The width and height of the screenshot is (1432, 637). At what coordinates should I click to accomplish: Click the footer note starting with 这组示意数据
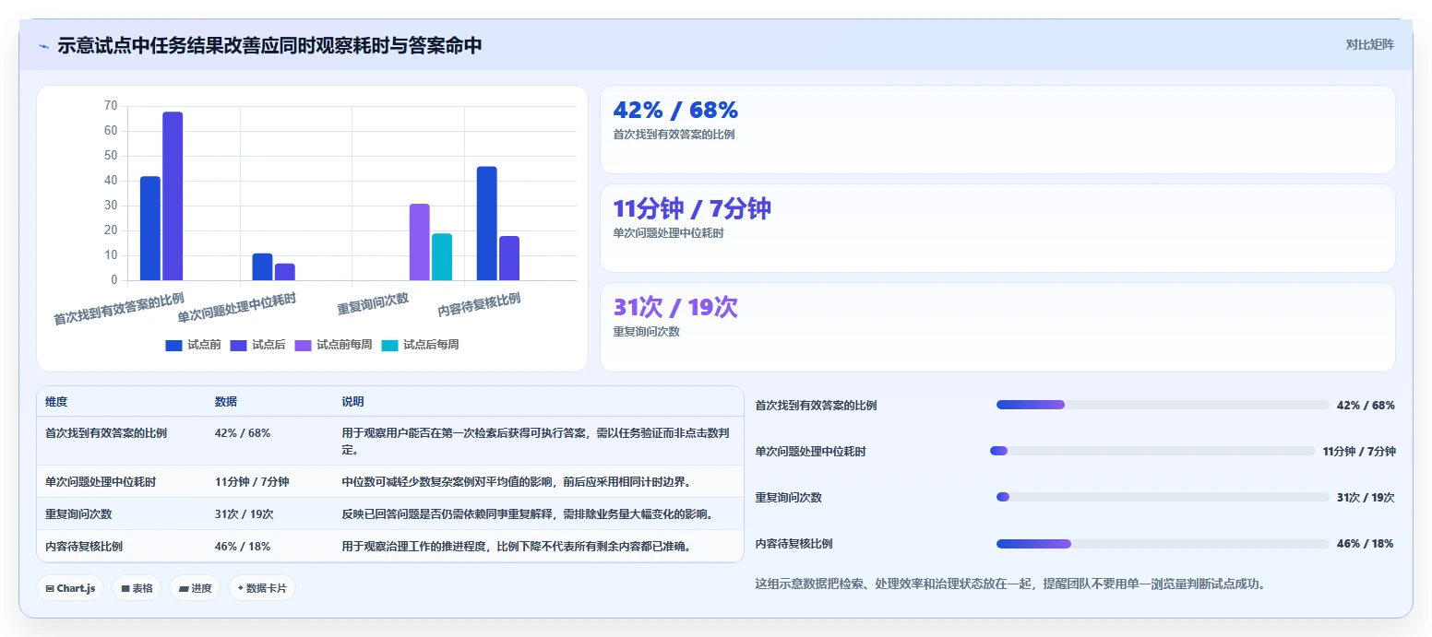point(1010,584)
